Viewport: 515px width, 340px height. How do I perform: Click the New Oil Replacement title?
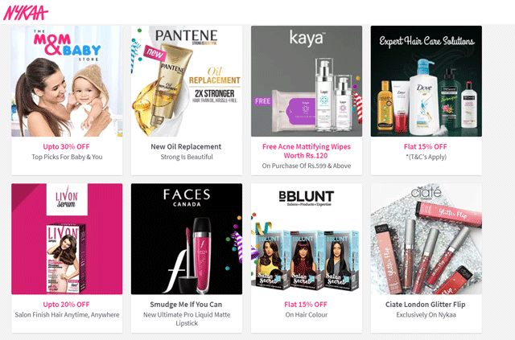[x=186, y=147]
